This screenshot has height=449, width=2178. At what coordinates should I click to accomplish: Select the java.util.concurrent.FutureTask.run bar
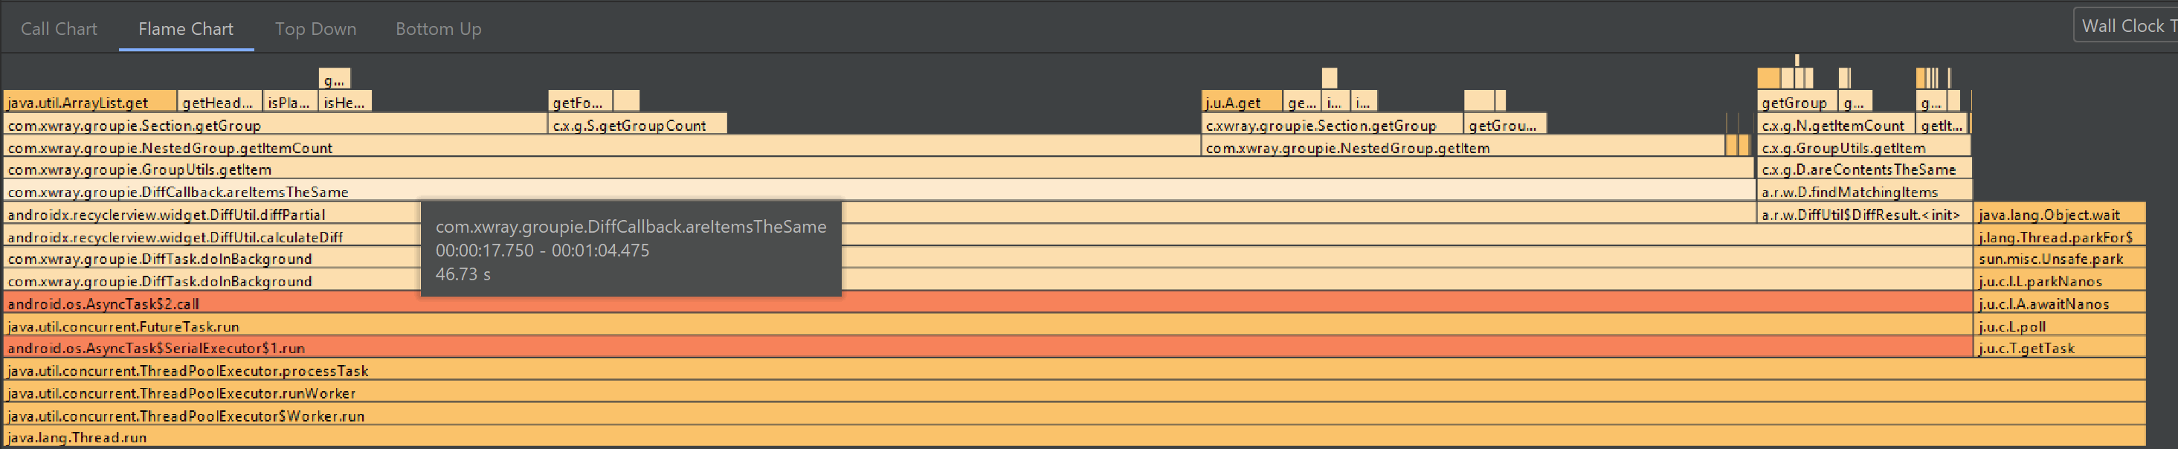[x=988, y=326]
